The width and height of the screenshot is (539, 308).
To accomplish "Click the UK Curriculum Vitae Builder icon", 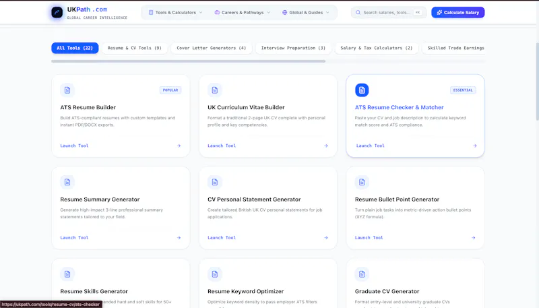I will pyautogui.click(x=215, y=90).
